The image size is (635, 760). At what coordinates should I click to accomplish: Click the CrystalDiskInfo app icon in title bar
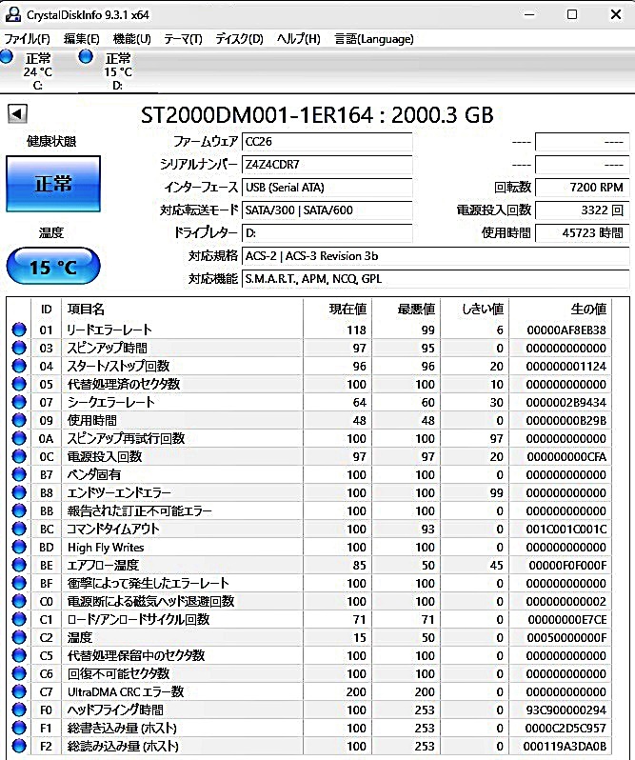point(12,14)
